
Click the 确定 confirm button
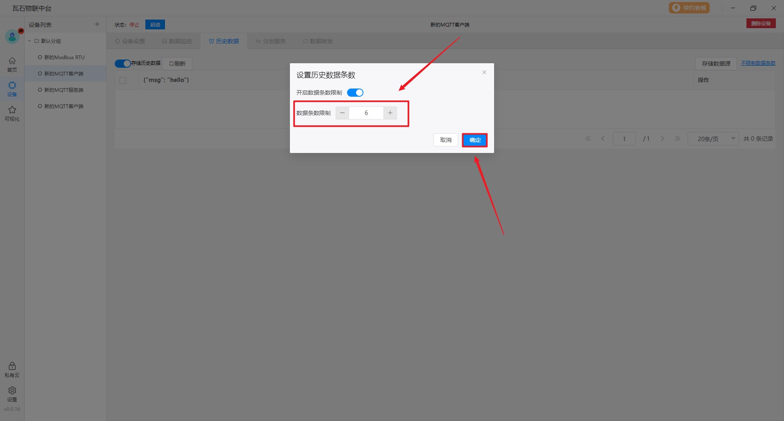coord(474,140)
